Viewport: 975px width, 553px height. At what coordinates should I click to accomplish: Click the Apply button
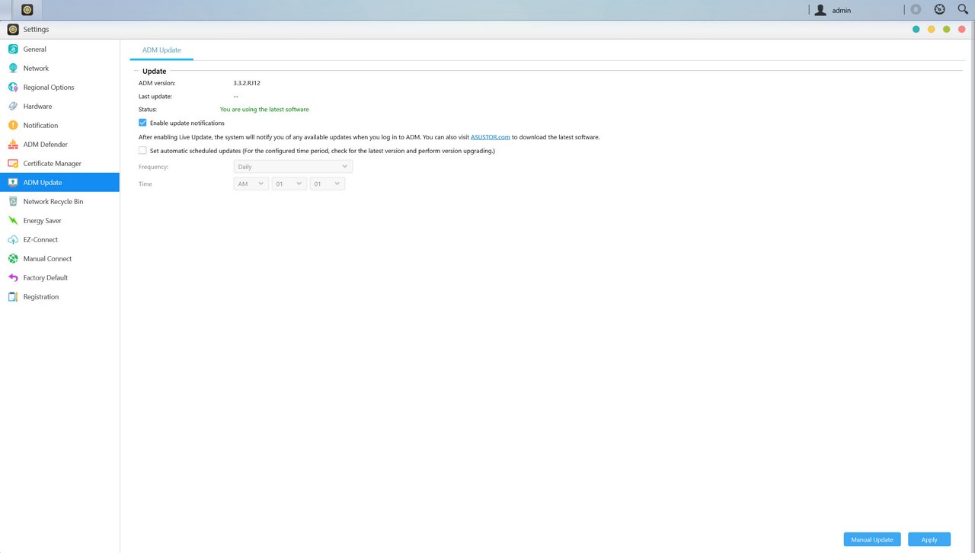coord(929,539)
